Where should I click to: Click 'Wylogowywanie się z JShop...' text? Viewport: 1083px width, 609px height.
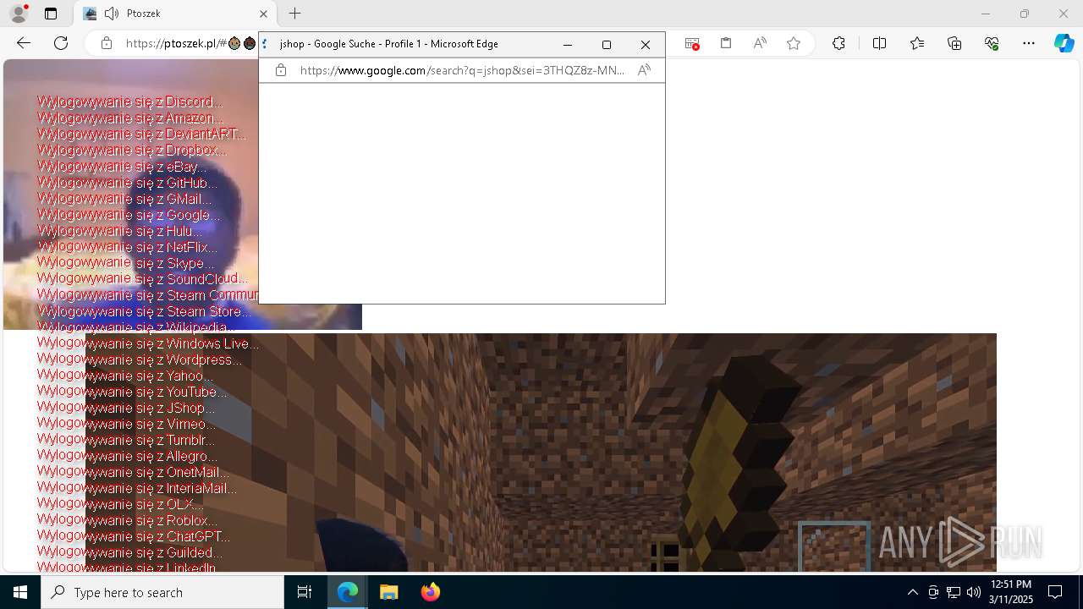coord(126,408)
